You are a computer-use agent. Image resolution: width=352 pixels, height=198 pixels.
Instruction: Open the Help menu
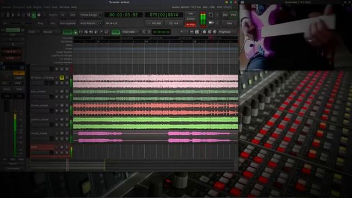pos(74,7)
